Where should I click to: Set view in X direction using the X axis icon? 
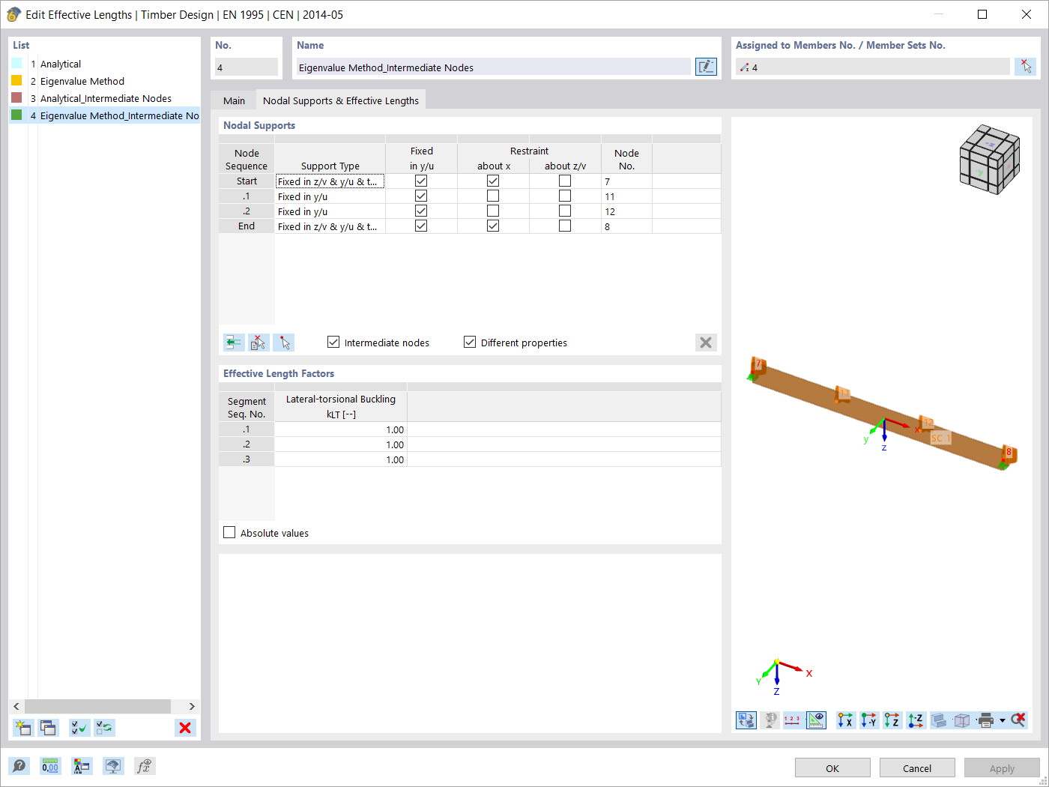click(x=845, y=720)
